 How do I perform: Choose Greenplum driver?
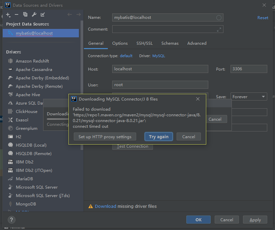[27, 128]
